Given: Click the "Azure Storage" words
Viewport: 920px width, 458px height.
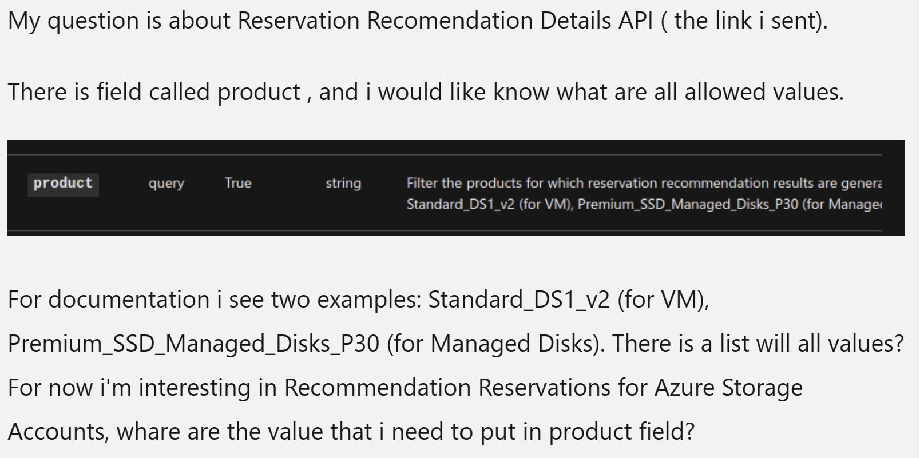Looking at the screenshot, I should 728,388.
